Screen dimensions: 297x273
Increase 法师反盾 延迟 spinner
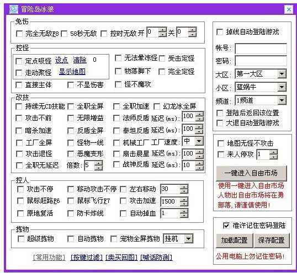pyautogui.click(x=200, y=114)
